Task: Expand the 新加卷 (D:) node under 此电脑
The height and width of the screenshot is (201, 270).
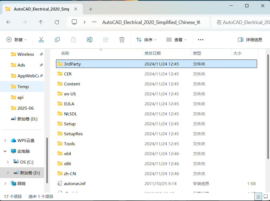Action: click(8, 172)
